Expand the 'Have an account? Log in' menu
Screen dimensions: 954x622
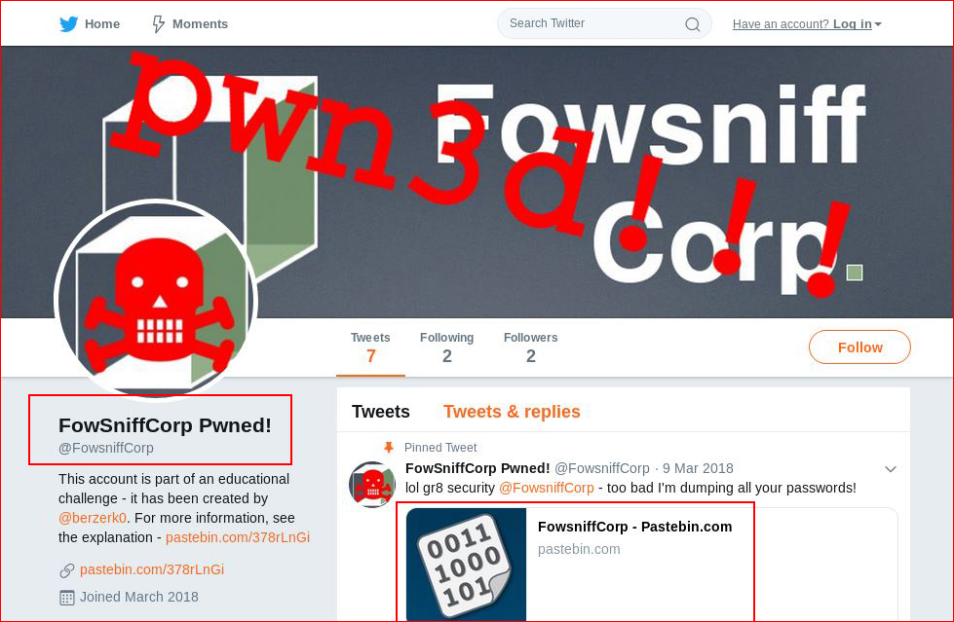point(807,23)
